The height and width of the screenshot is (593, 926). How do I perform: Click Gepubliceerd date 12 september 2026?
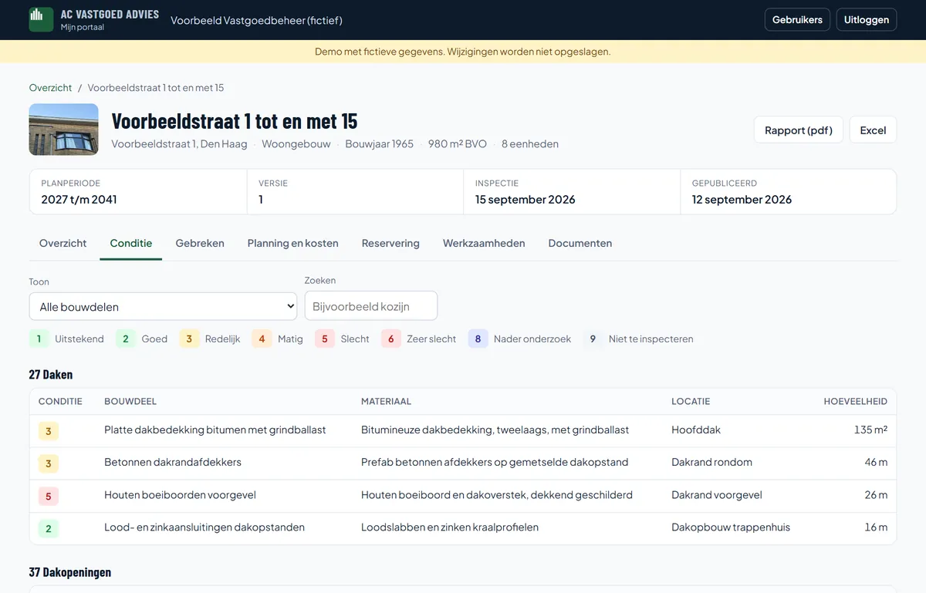(742, 200)
